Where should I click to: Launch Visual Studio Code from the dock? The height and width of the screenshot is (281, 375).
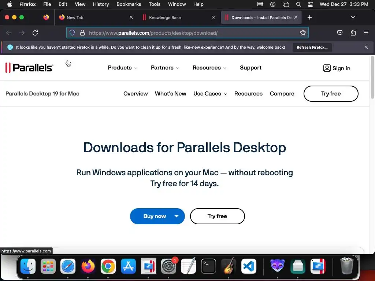click(x=249, y=266)
